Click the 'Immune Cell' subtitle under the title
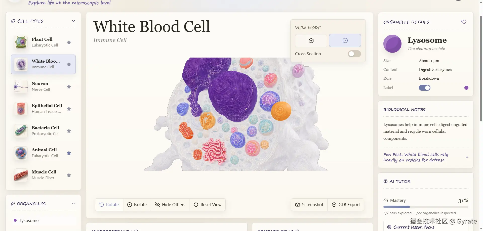This screenshot has height=231, width=483. pos(110,40)
